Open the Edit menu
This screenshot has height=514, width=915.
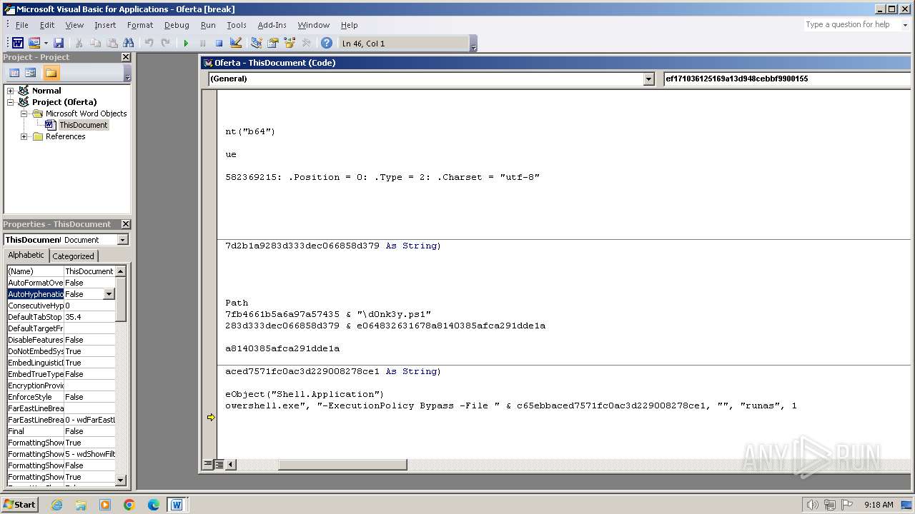click(x=47, y=25)
